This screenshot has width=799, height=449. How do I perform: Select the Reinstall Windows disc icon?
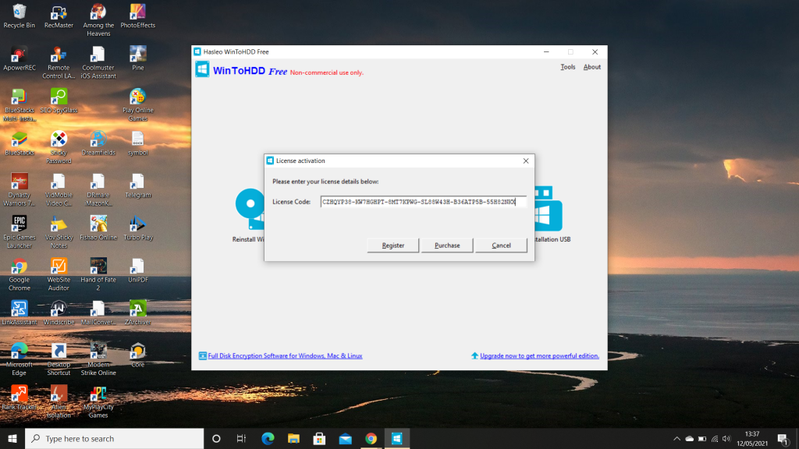coord(249,207)
